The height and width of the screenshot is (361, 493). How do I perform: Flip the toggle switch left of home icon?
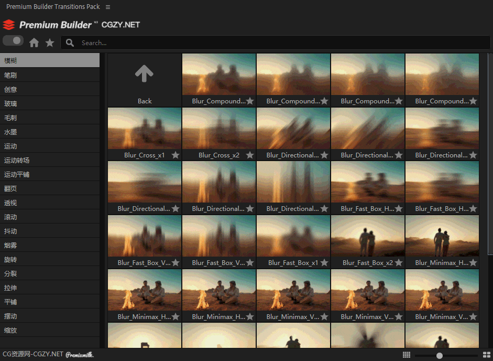click(x=13, y=40)
